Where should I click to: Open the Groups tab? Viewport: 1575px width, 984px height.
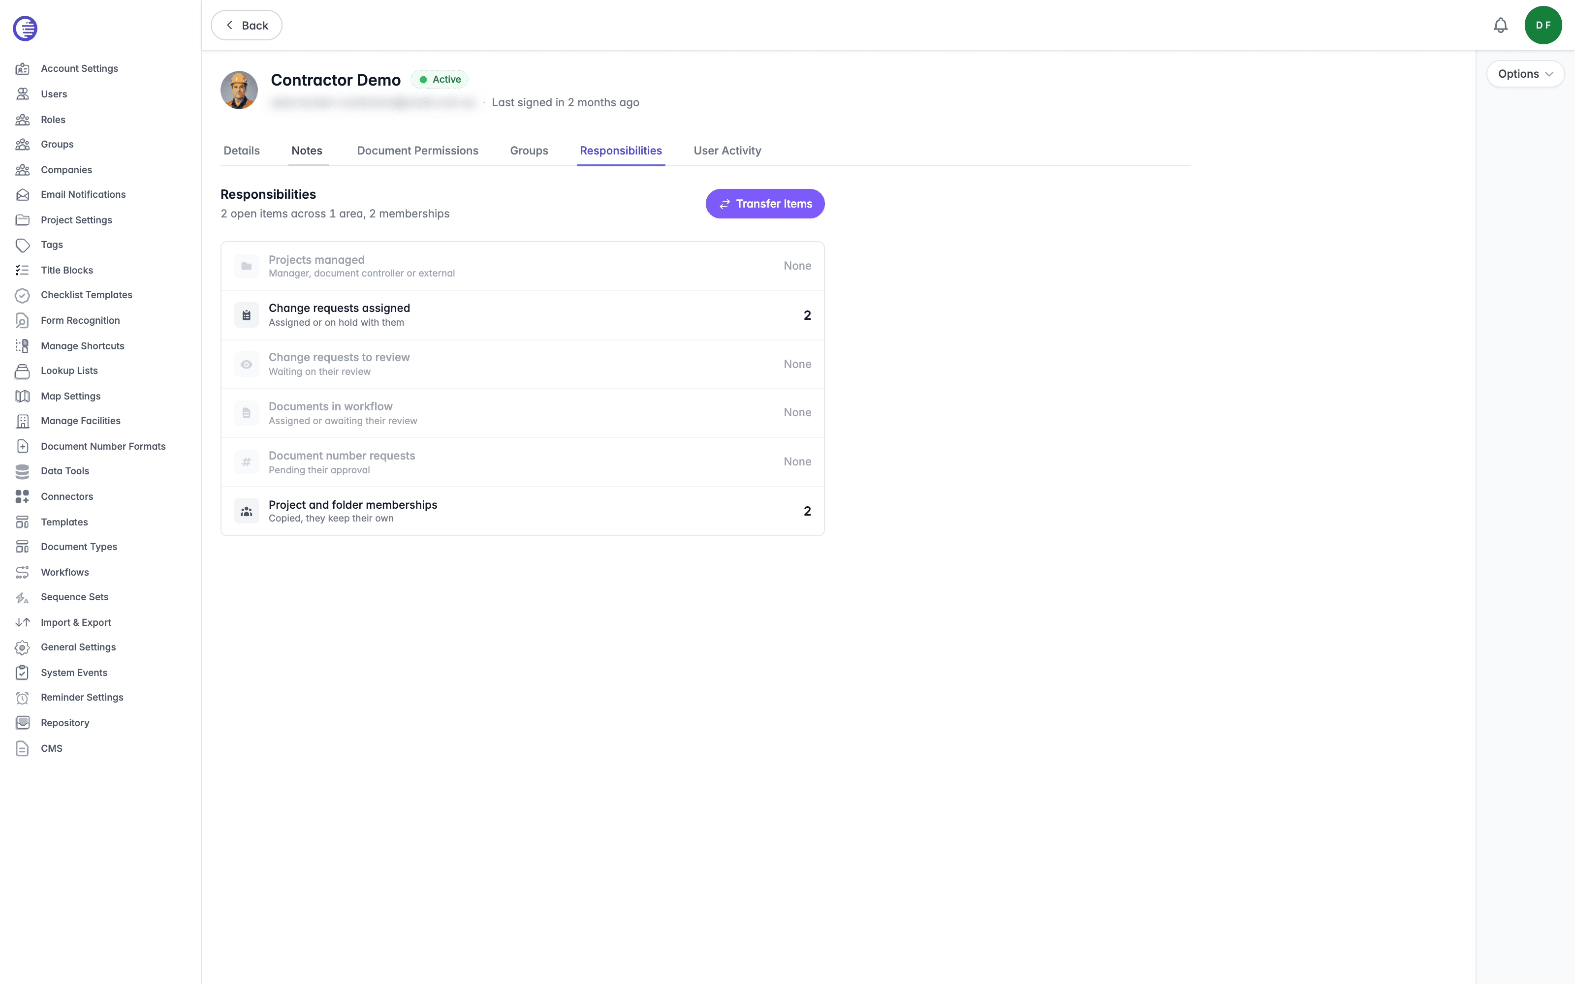click(529, 151)
